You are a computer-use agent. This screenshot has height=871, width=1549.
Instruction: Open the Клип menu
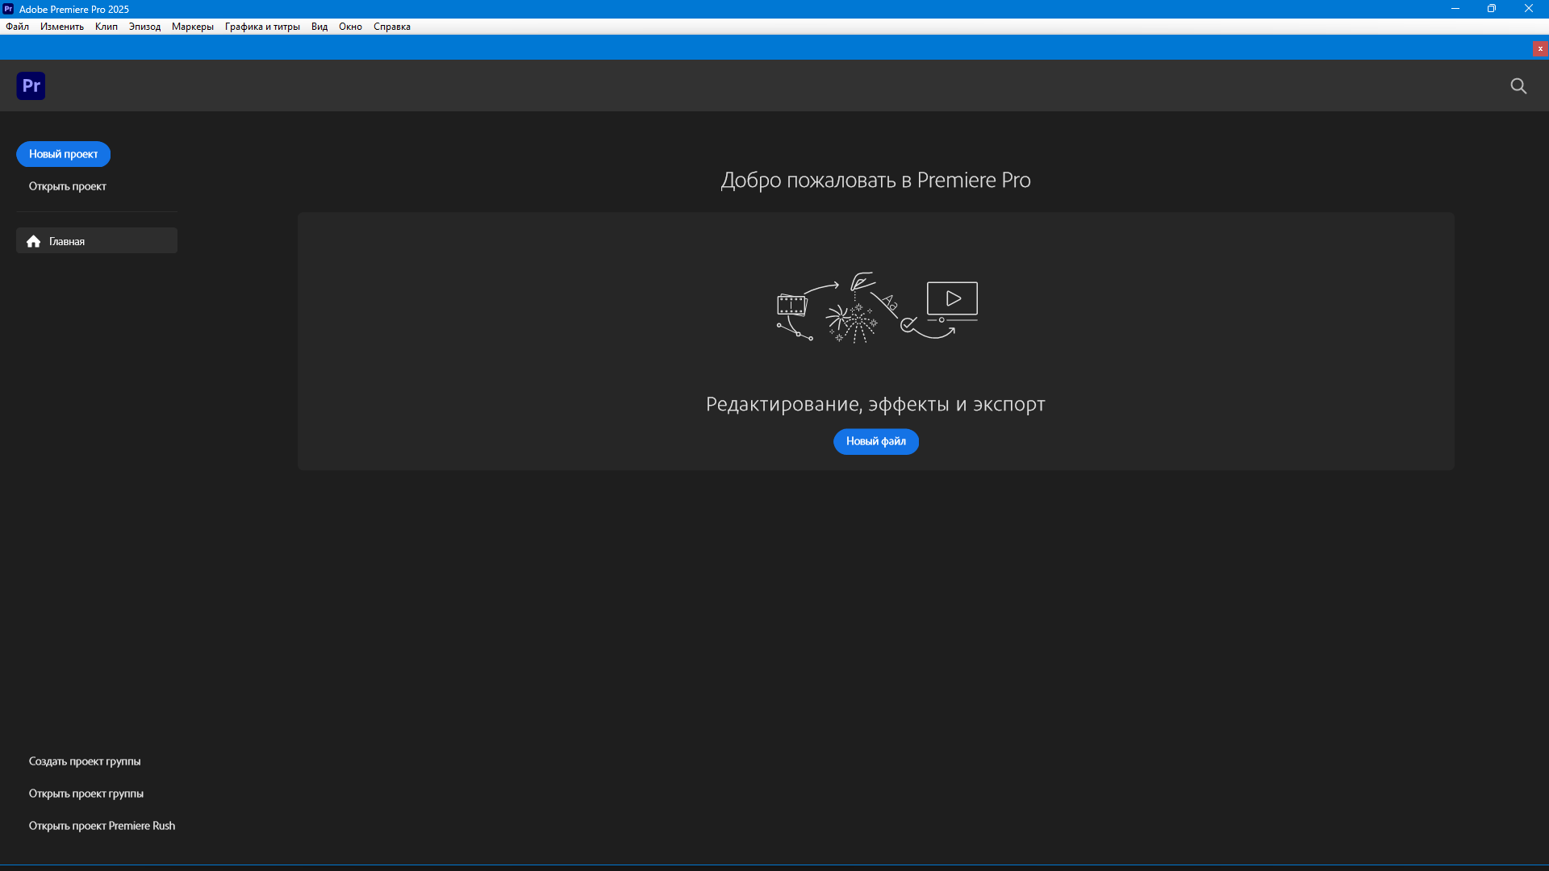point(106,27)
